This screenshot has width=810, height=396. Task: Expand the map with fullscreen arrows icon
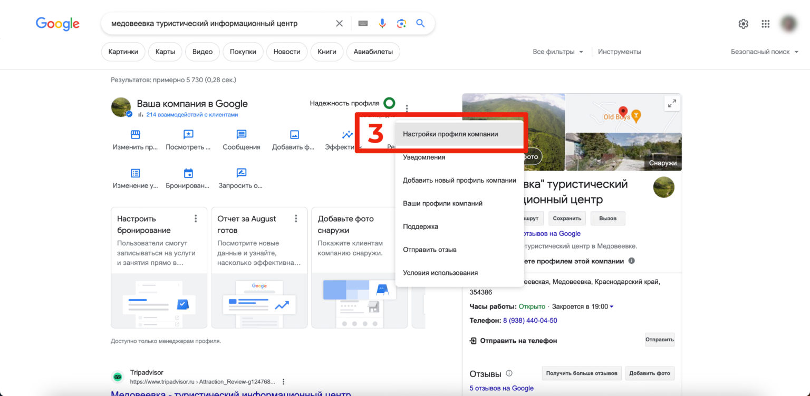click(672, 104)
